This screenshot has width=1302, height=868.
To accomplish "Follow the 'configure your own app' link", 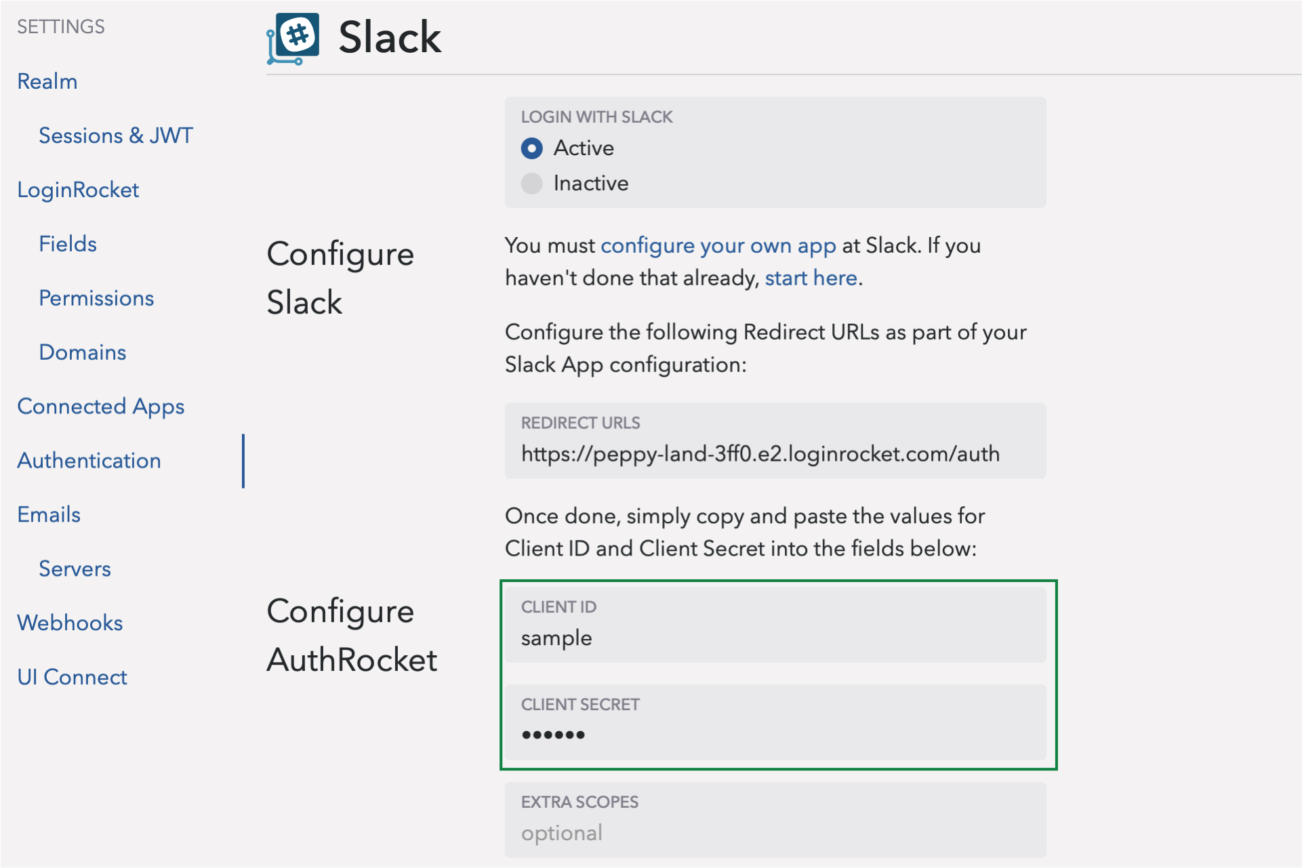I will point(718,245).
